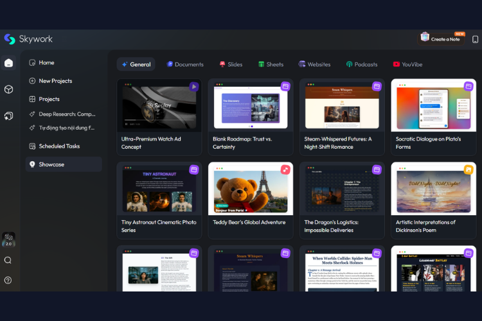Click the watch video progress bar
Image resolution: width=482 pixels, height=321 pixels.
(x=160, y=120)
